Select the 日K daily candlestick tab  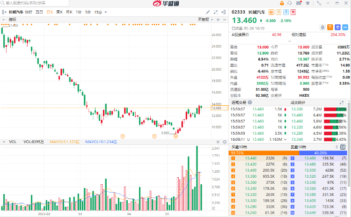[x=50, y=12]
